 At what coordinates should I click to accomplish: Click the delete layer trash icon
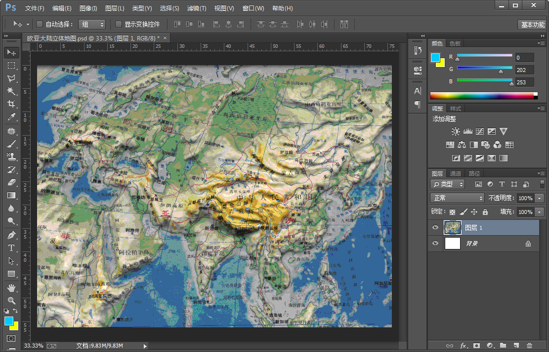point(529,346)
